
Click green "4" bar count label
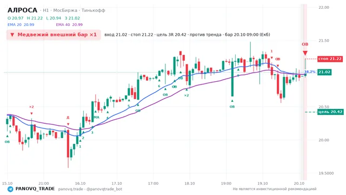pyautogui.click(x=108, y=118)
